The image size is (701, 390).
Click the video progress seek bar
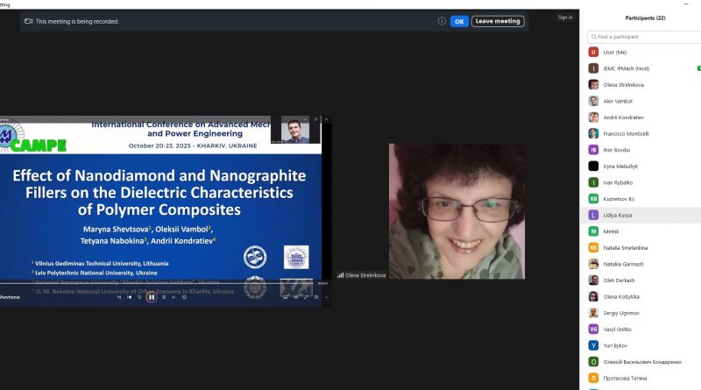tap(158, 282)
